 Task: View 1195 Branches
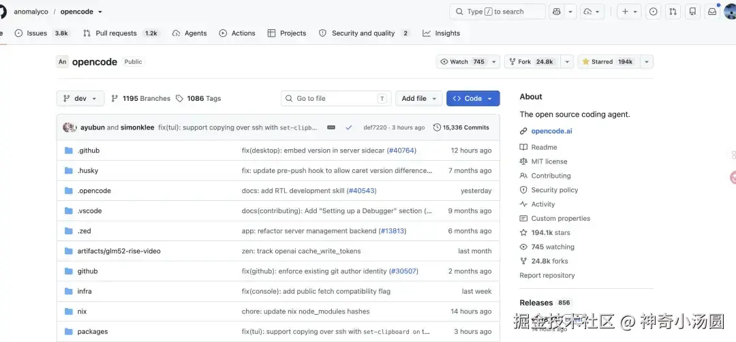(x=141, y=99)
